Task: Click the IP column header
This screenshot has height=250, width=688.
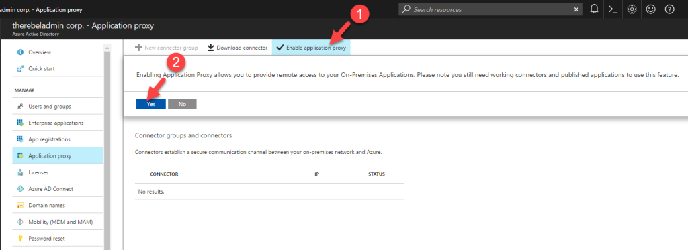Action: (x=317, y=174)
